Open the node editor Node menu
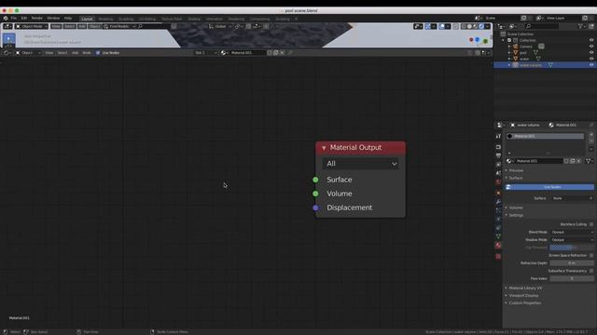The width and height of the screenshot is (597, 335). click(x=87, y=53)
